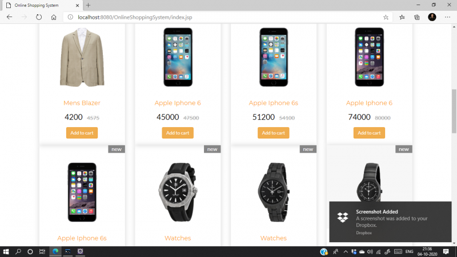The height and width of the screenshot is (257, 457).
Task: Click the page vertical scrollbar thumb
Action: 454,111
